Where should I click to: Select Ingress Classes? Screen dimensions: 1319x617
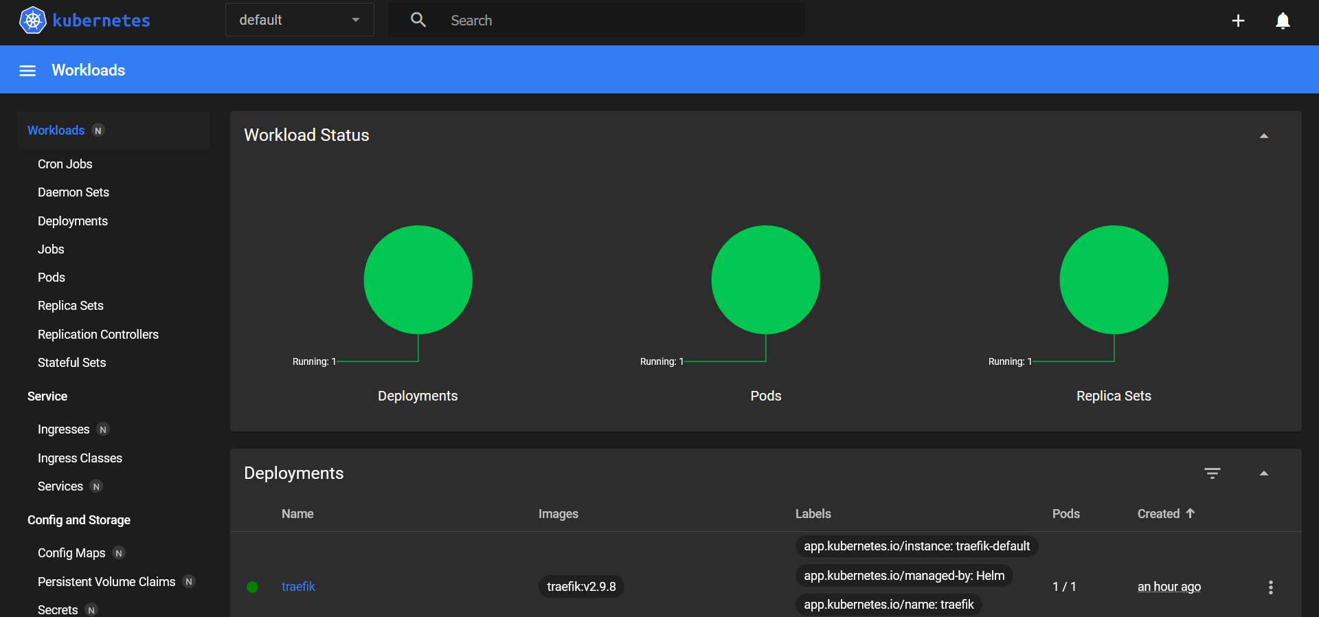[x=80, y=458]
